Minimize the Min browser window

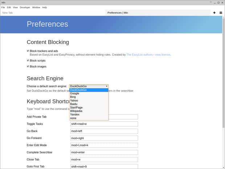(213, 3)
